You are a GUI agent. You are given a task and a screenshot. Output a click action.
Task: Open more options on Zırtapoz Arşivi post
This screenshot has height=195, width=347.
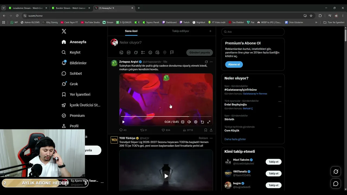click(211, 62)
